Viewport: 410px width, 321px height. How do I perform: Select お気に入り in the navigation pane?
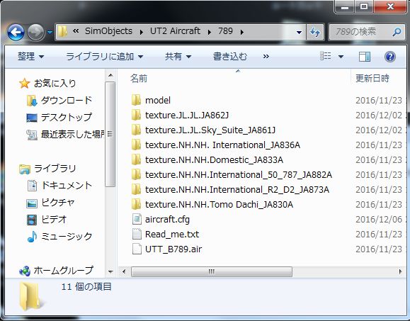click(x=55, y=83)
